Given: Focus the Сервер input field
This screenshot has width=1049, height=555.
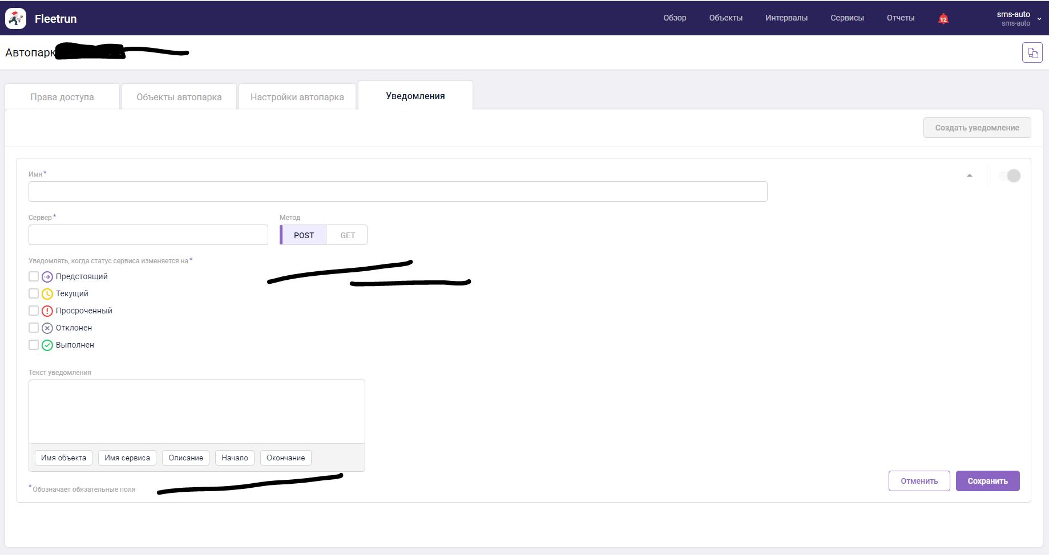Looking at the screenshot, I should coord(148,235).
